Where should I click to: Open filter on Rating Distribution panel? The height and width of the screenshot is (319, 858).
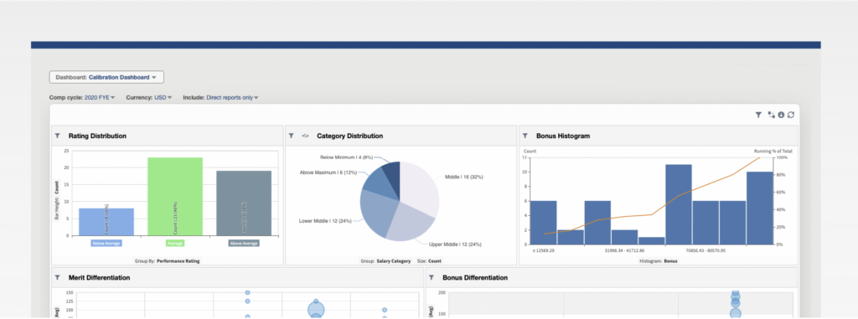[58, 136]
